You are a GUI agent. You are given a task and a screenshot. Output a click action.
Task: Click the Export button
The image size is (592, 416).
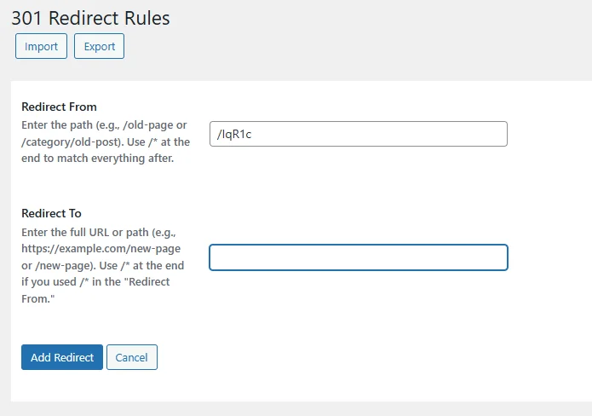tap(99, 46)
